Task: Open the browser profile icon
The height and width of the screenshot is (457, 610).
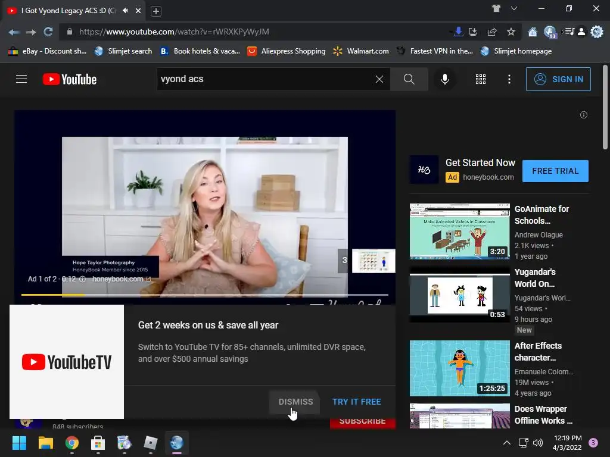Action: coord(581,32)
